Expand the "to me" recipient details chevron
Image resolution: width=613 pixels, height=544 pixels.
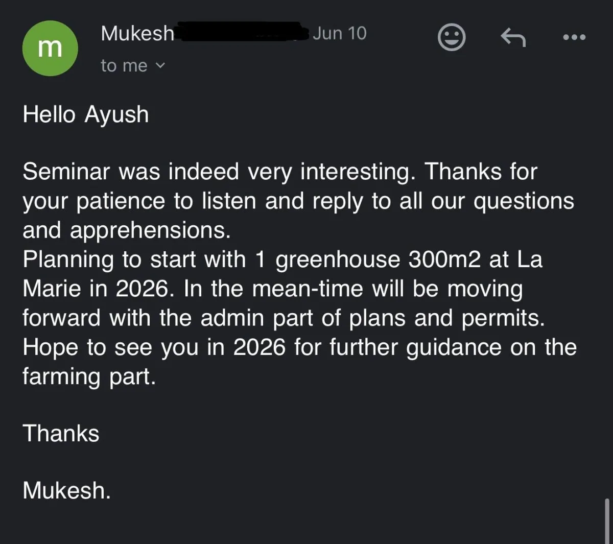coord(160,65)
